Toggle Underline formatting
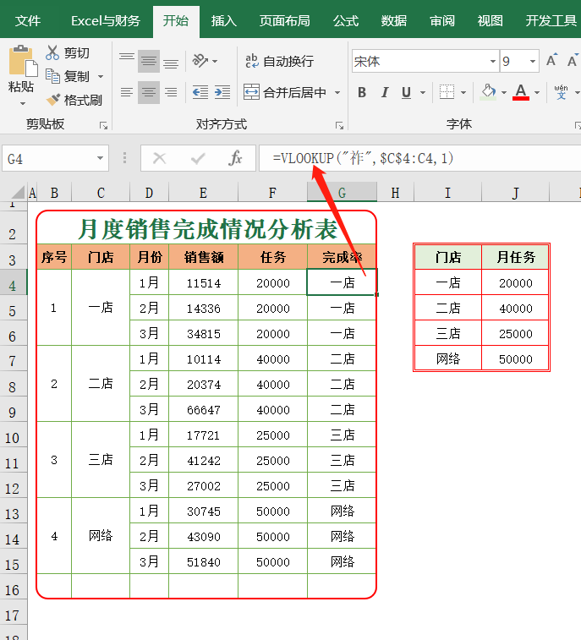This screenshot has width=581, height=640. click(x=406, y=93)
